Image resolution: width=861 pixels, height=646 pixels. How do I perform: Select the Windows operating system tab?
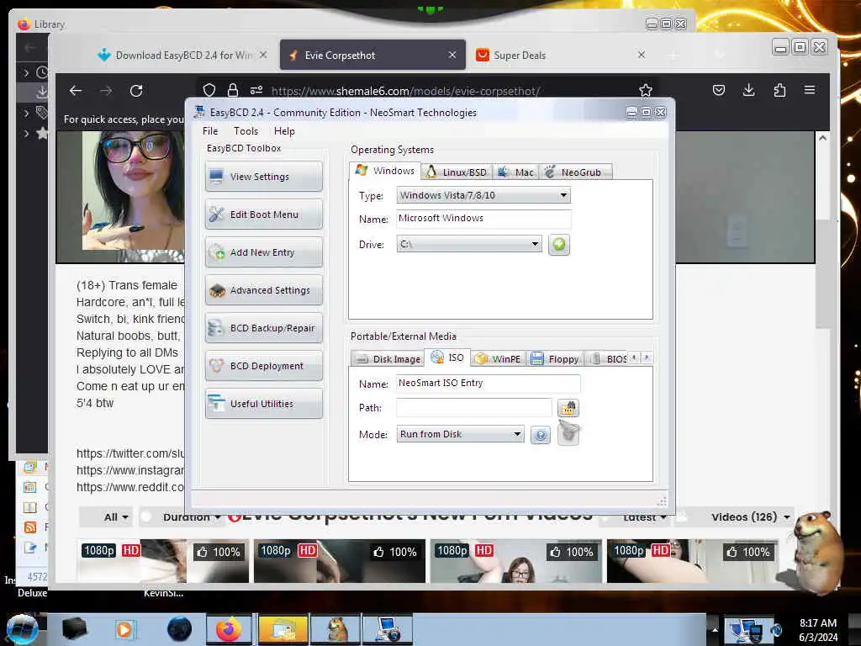coord(385,171)
